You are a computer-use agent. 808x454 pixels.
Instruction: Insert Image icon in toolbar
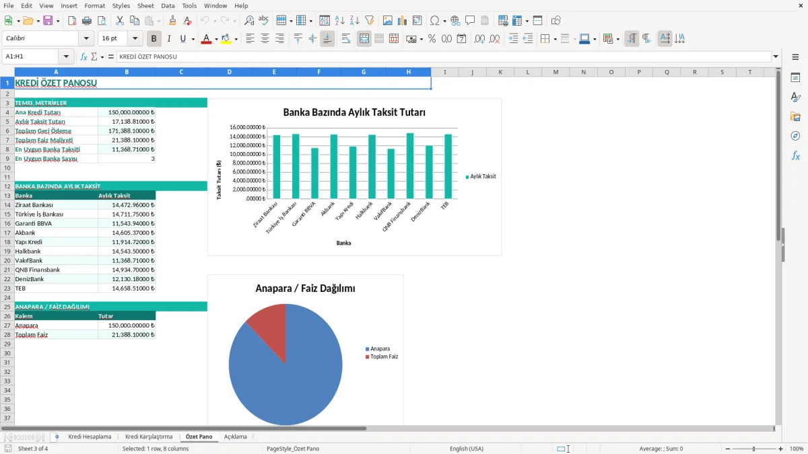coord(388,21)
